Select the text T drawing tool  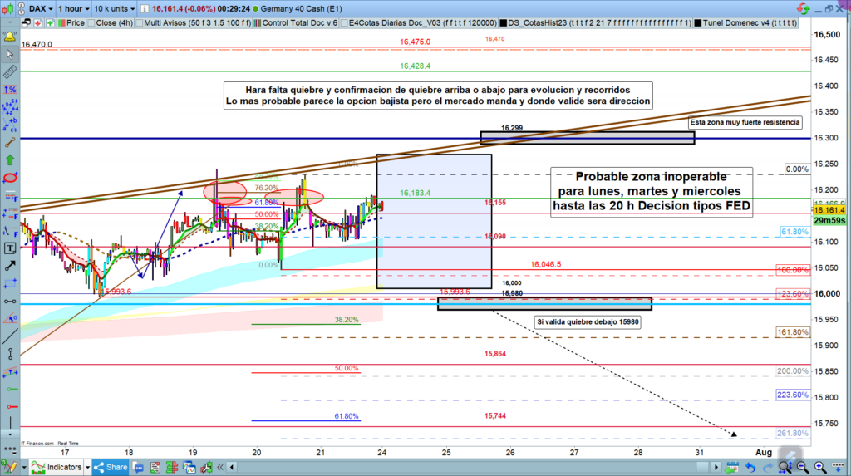point(10,248)
